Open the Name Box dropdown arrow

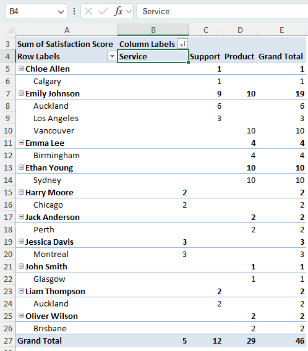[x=60, y=11]
